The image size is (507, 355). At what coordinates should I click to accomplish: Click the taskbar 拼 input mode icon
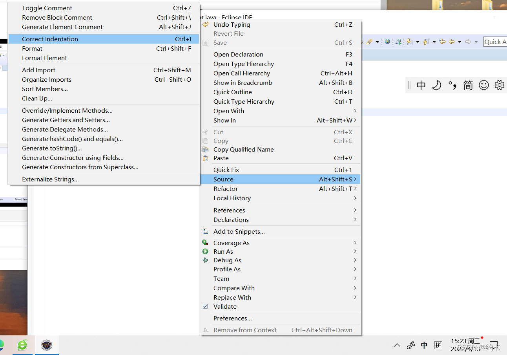click(438, 346)
